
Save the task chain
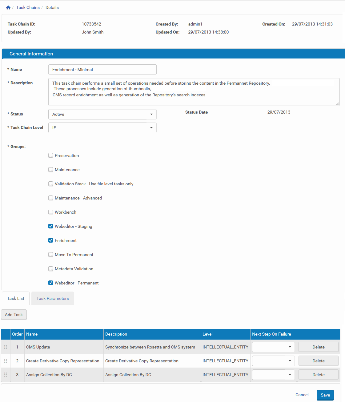[x=325, y=395]
